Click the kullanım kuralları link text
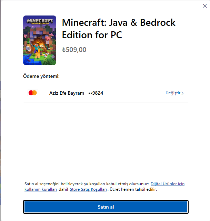This screenshot has width=210, height=221. [41, 189]
